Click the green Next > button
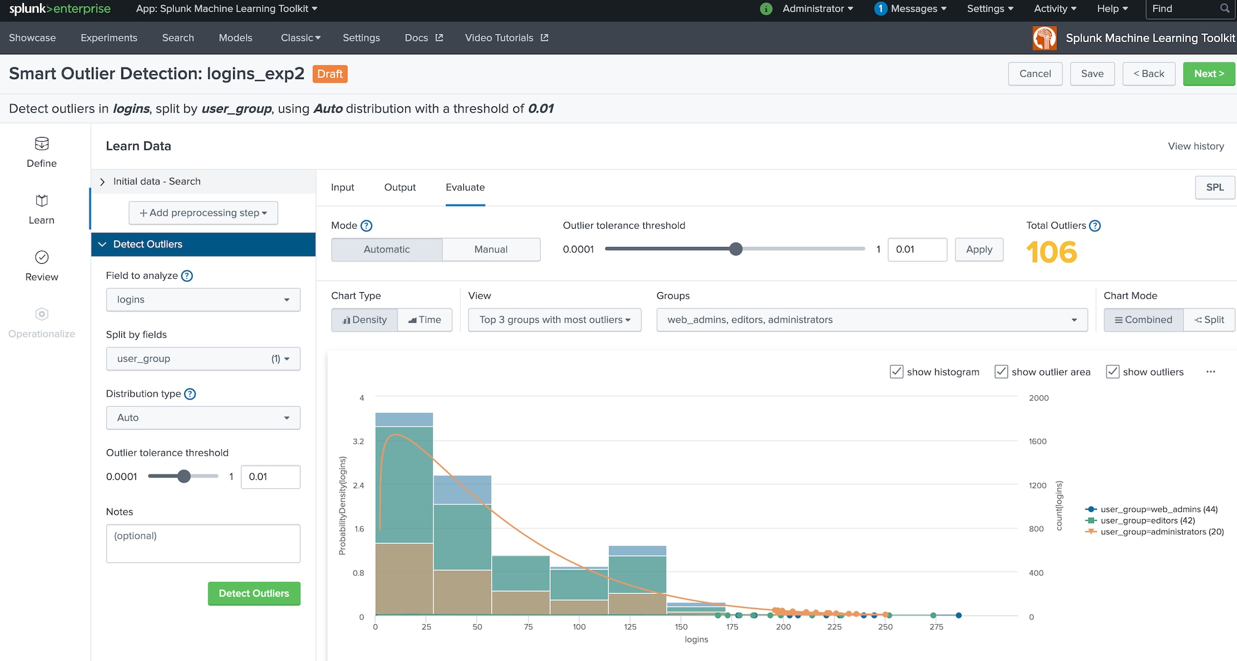This screenshot has height=661, width=1237. 1209,74
